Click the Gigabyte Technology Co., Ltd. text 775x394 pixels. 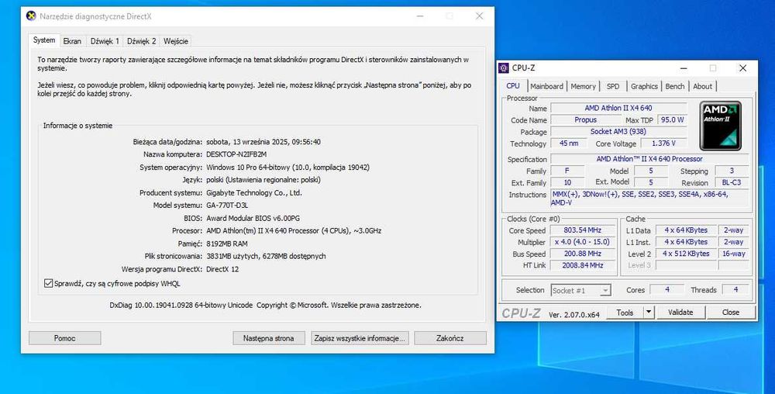tap(254, 193)
